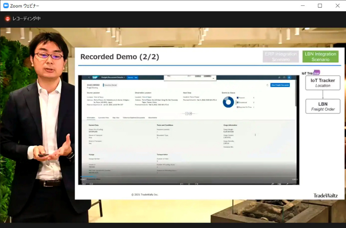Viewport: 346px width, 228px height.
Task: Click the IoT Tracker logo
Action: pos(311,73)
